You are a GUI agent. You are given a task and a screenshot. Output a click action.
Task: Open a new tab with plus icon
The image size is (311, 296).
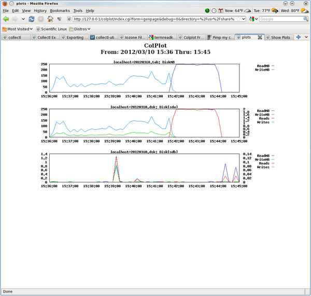(x=299, y=37)
